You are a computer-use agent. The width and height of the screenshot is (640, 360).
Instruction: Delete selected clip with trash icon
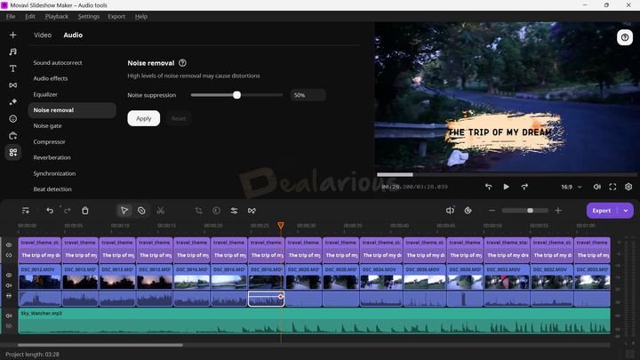pyautogui.click(x=85, y=211)
